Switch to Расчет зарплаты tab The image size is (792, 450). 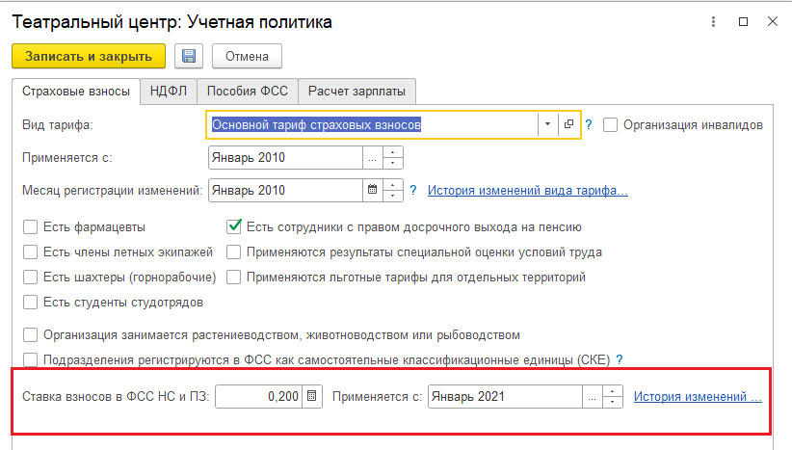(x=356, y=92)
